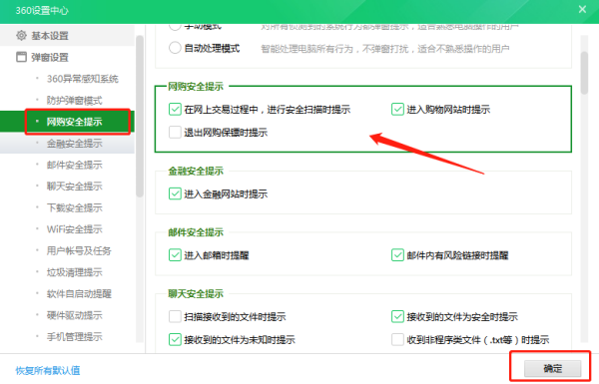599x384 pixels.
Task: Select 自动处理模式 radio button
Action: pos(175,48)
